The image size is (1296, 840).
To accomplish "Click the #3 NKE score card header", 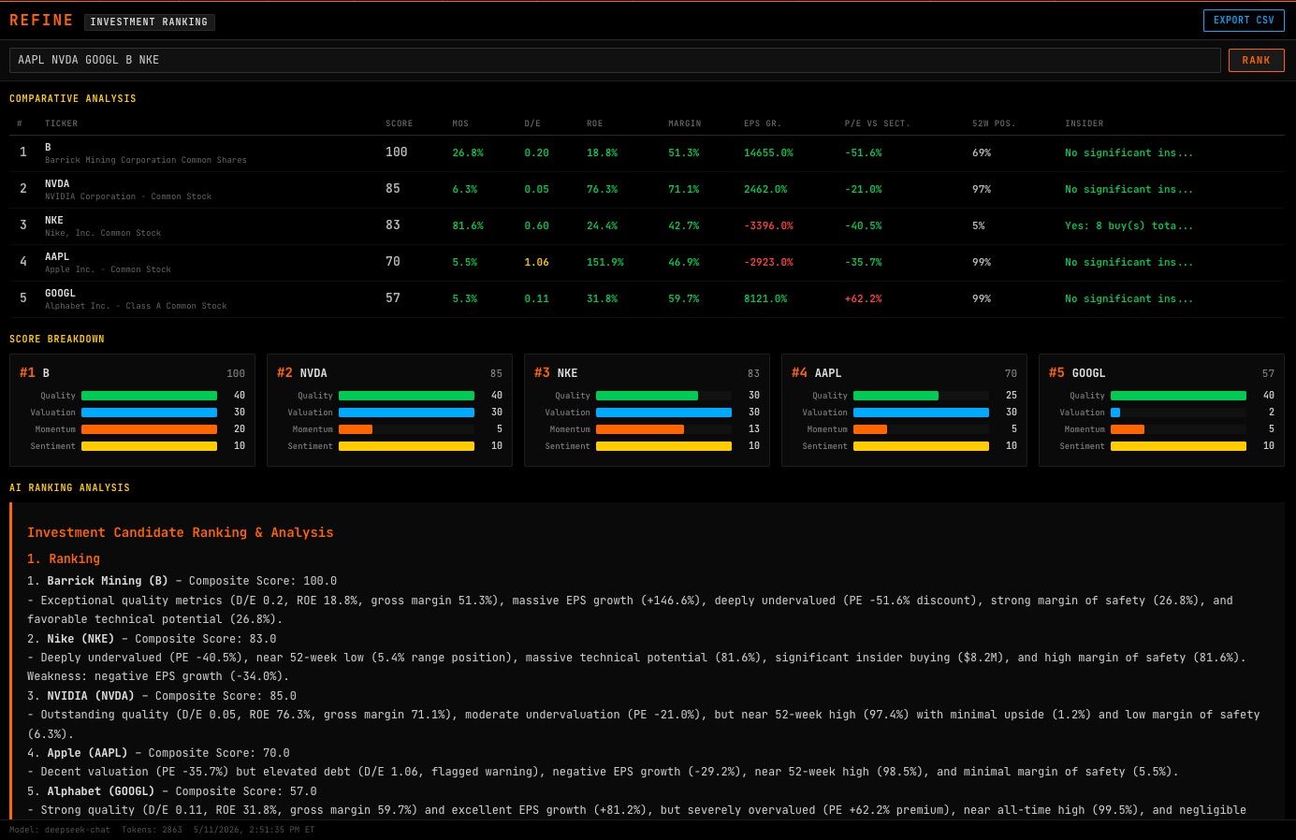I will click(x=647, y=372).
